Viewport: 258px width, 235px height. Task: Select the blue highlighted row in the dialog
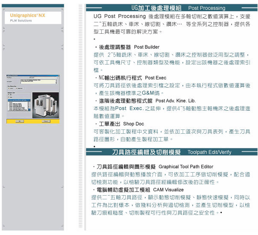(x=19, y=100)
